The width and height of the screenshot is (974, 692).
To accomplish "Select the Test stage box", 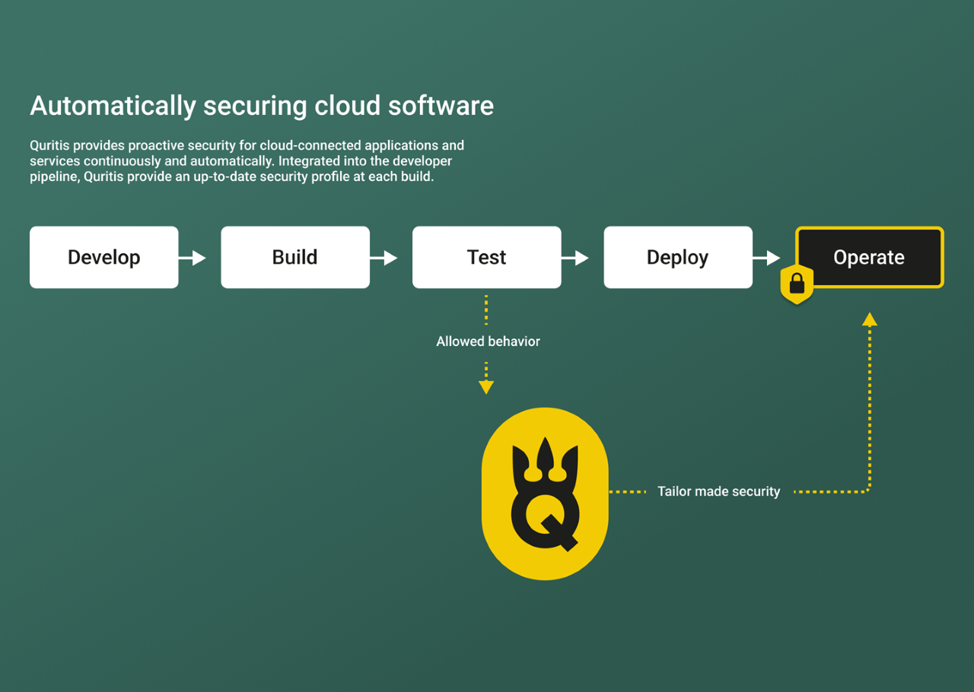I will click(487, 258).
